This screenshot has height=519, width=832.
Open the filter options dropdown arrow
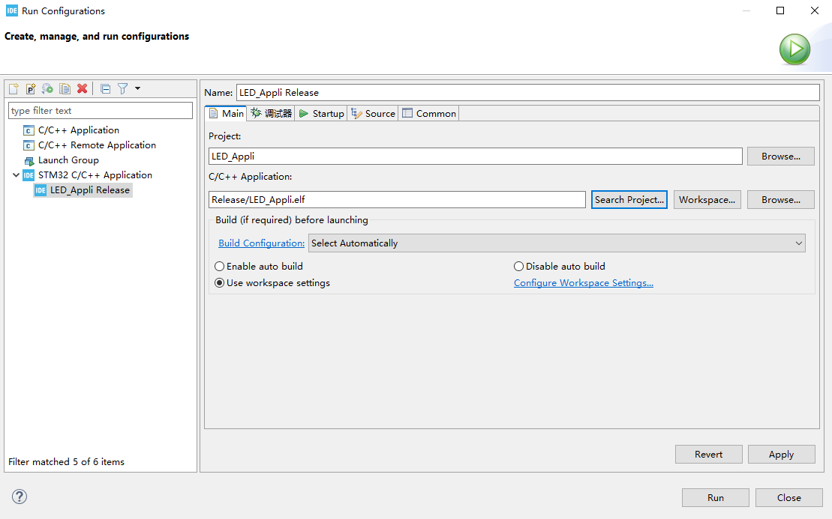(x=137, y=88)
